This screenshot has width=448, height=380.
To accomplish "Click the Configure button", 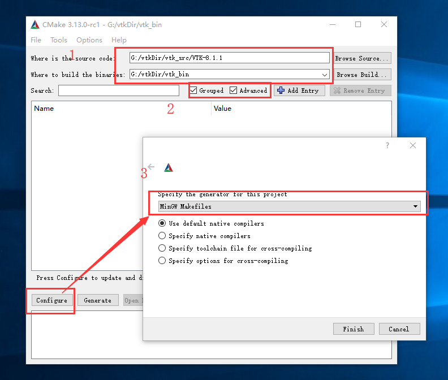I will [51, 300].
